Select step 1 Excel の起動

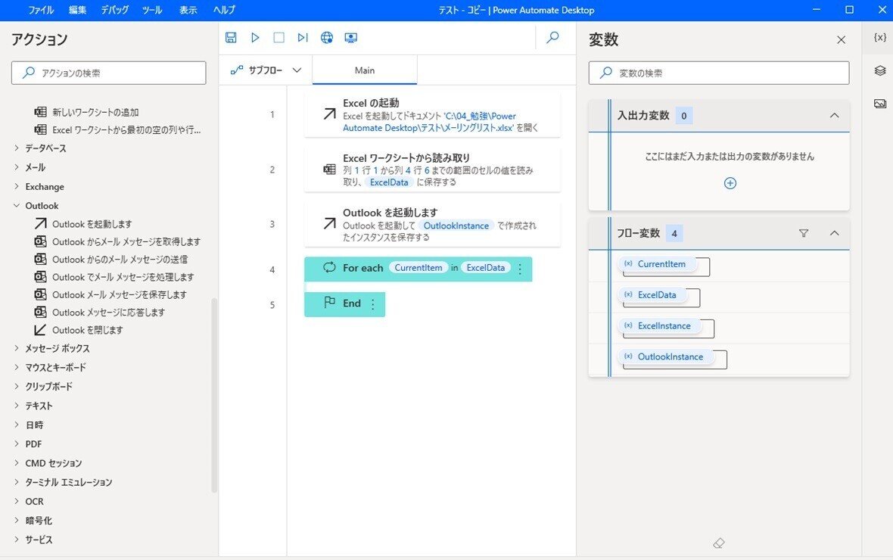pyautogui.click(x=432, y=115)
